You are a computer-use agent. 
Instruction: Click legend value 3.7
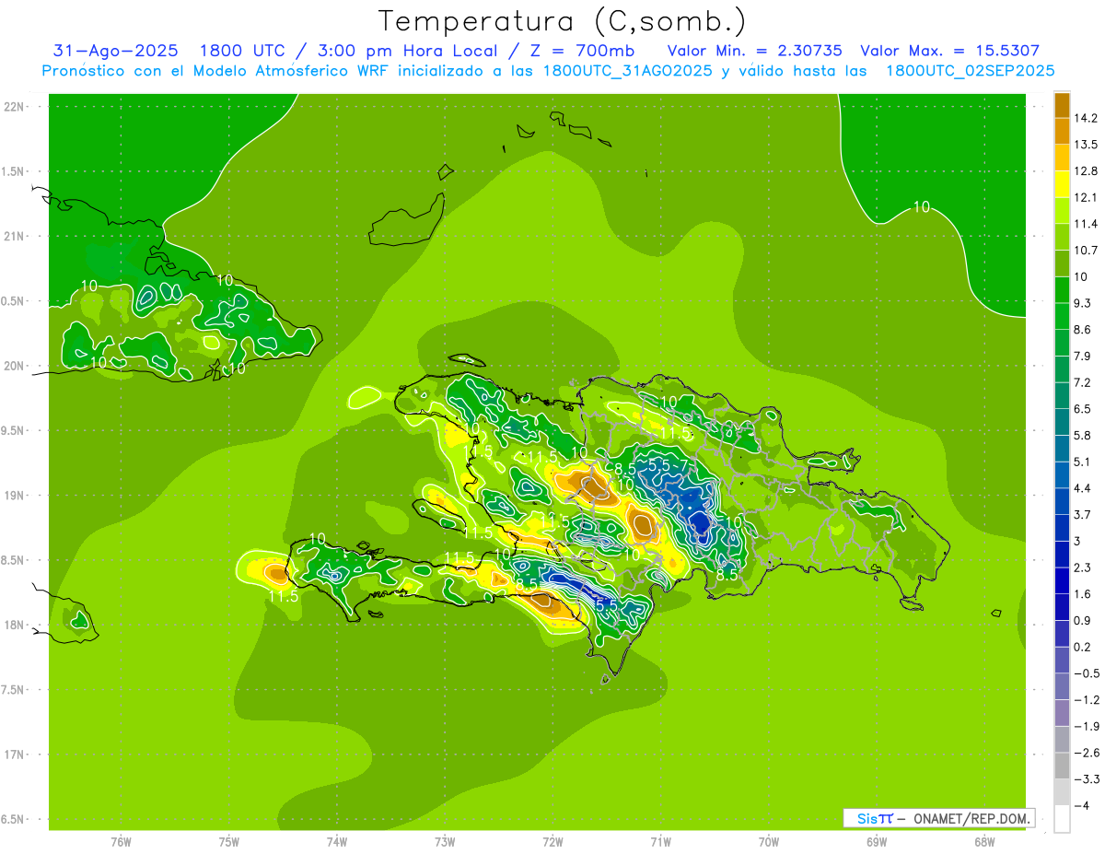[x=1082, y=514]
